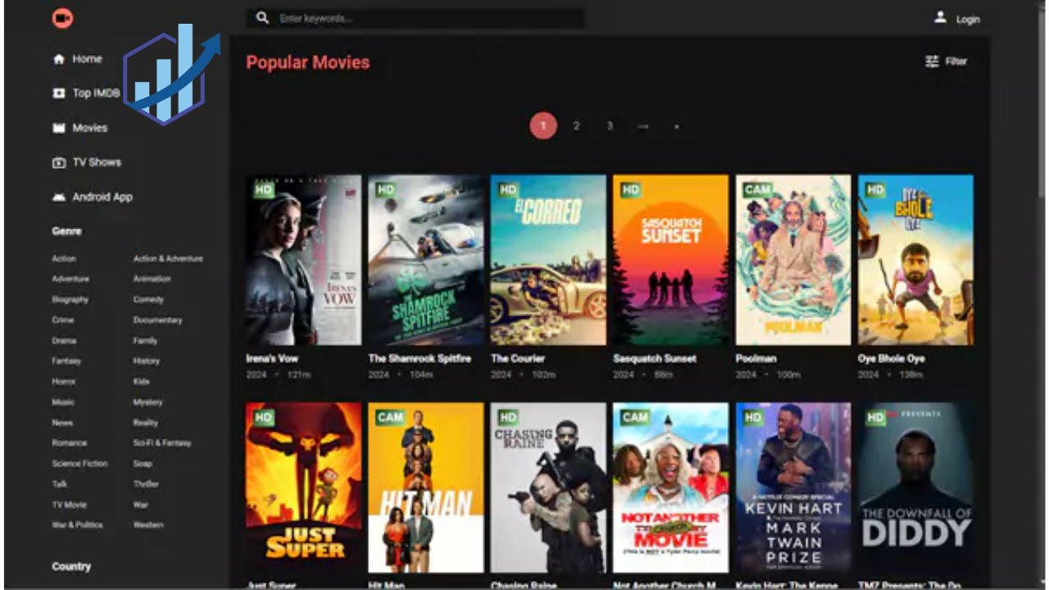Click HD badge on Irena's Vow poster

pos(263,189)
